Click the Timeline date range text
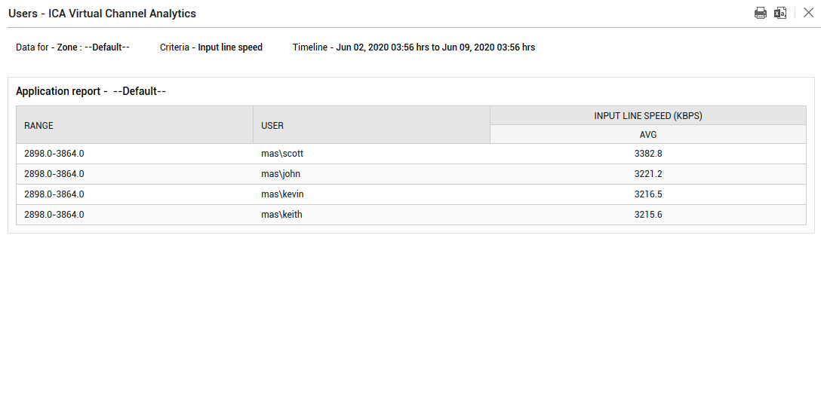 [435, 47]
